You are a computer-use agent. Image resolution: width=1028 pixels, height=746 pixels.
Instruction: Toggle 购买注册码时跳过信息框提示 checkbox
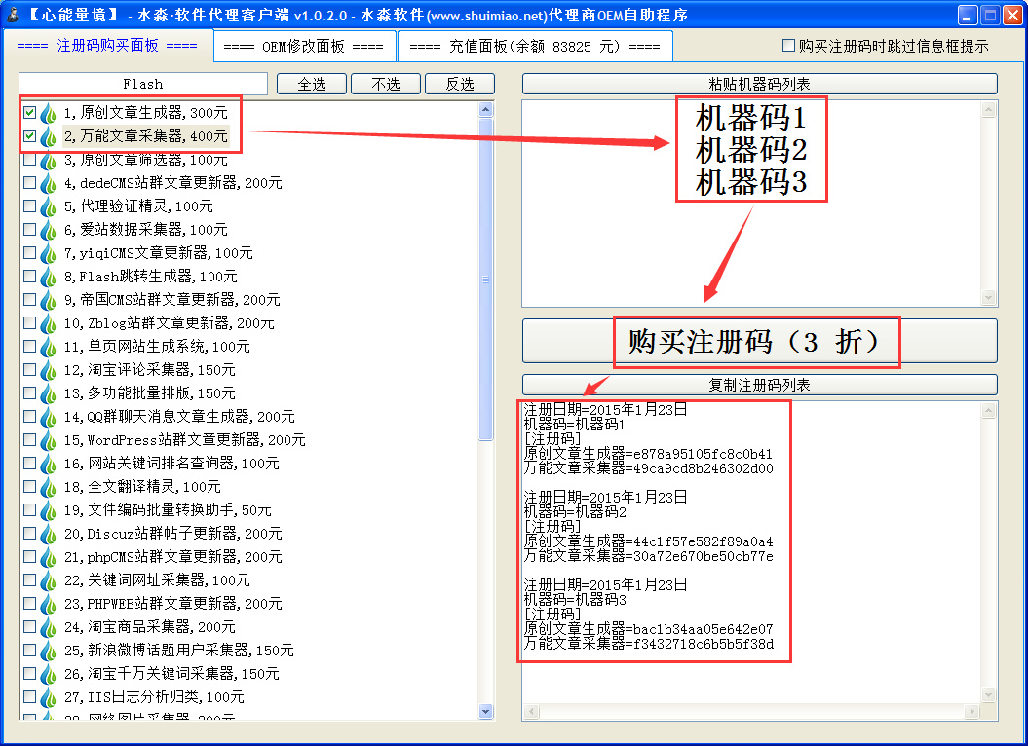click(x=788, y=45)
